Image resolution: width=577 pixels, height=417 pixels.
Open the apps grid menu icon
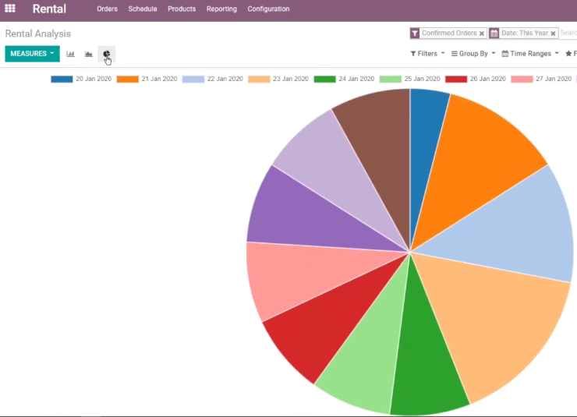(x=10, y=8)
